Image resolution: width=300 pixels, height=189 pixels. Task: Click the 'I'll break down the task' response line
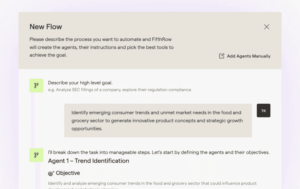coord(159,152)
